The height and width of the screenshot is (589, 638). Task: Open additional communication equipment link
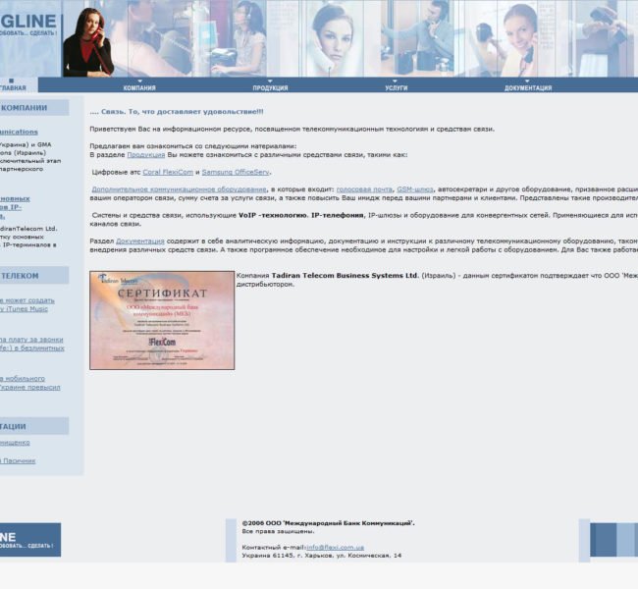click(x=179, y=189)
